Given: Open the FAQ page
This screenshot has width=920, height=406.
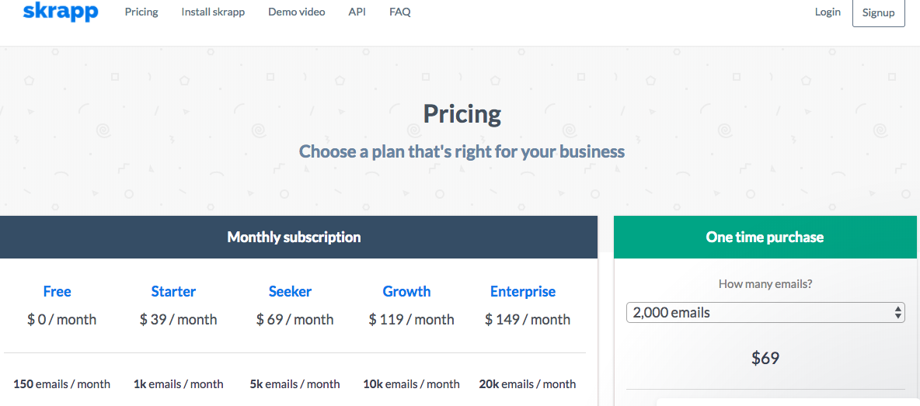Looking at the screenshot, I should 400,12.
